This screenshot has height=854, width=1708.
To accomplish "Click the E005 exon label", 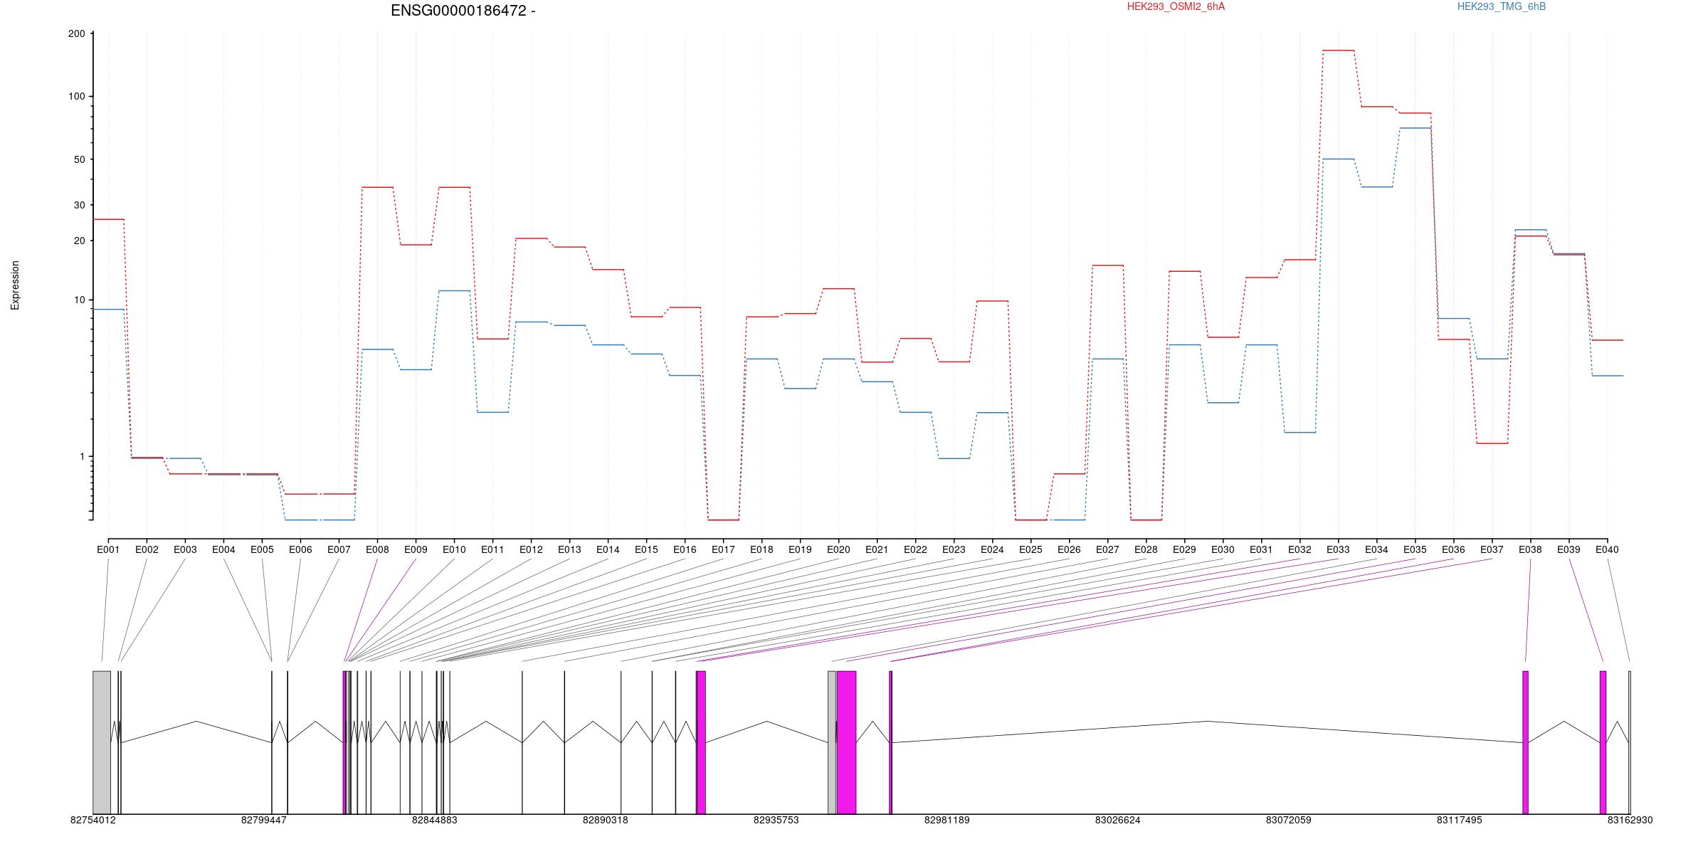I will pos(262,549).
